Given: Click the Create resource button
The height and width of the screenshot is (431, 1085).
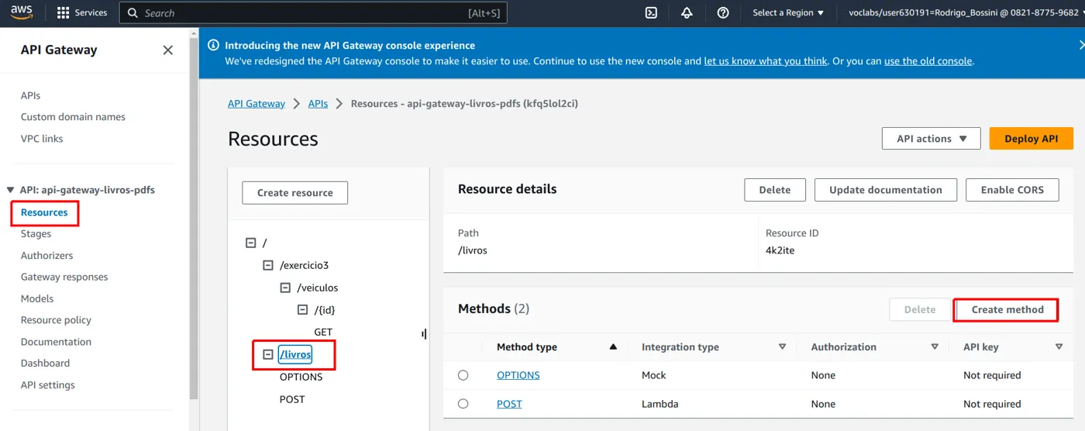Looking at the screenshot, I should (x=295, y=193).
